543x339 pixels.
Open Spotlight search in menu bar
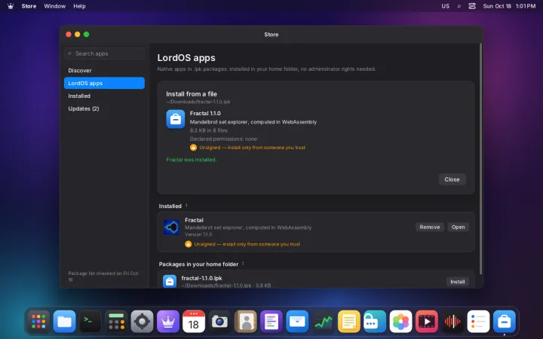pyautogui.click(x=459, y=6)
